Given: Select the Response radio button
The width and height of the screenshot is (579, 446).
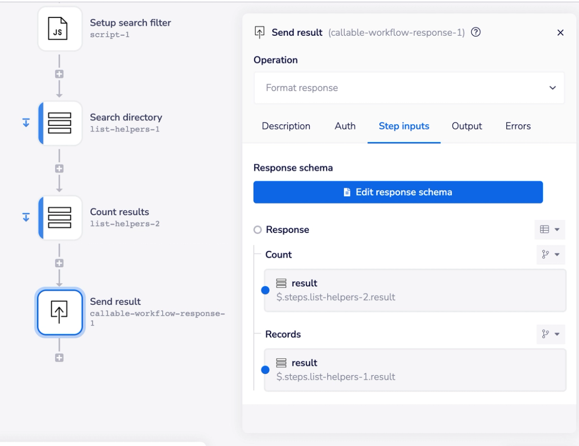Looking at the screenshot, I should coord(257,230).
